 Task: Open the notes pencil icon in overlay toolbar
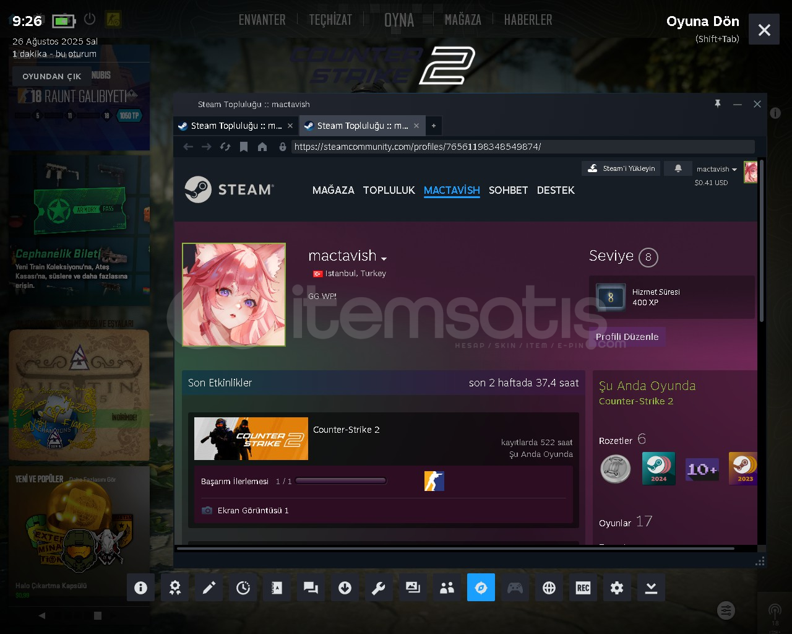[x=209, y=588]
